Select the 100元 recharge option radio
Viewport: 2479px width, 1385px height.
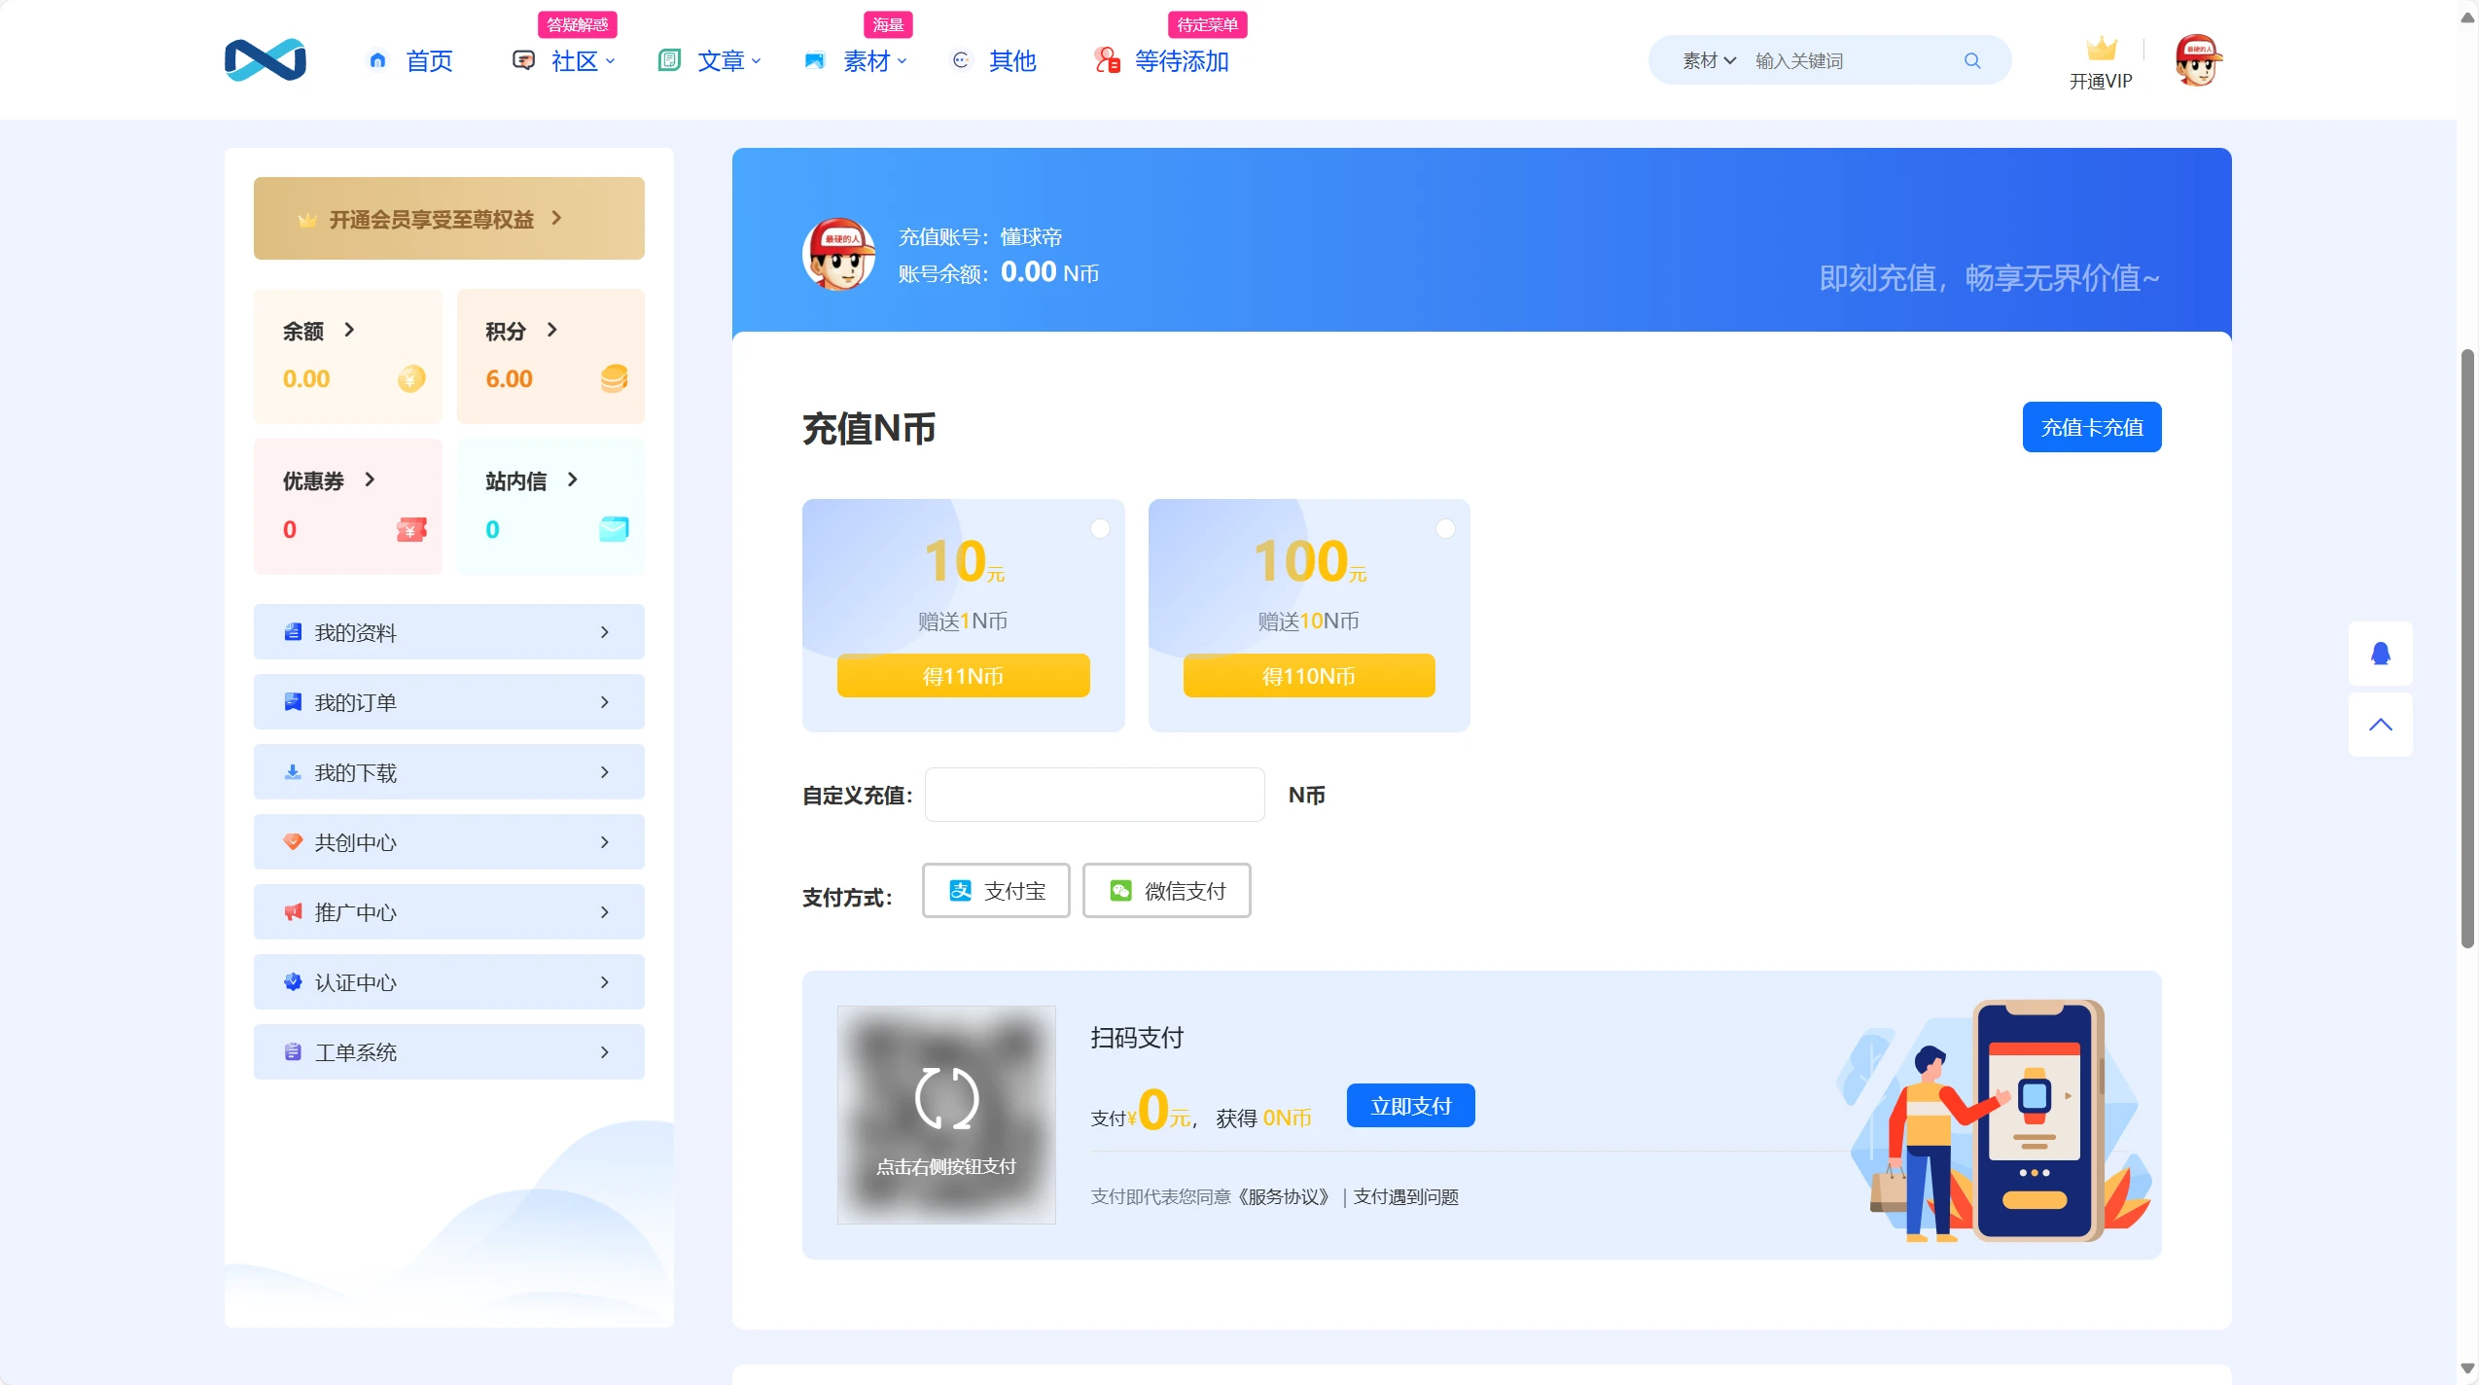[x=1445, y=528]
